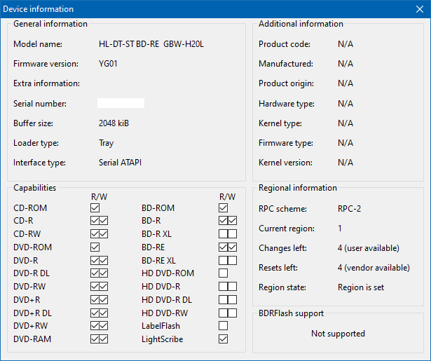Click the redacted Serial number field
Viewport: 431px width, 361px height.
(x=121, y=103)
